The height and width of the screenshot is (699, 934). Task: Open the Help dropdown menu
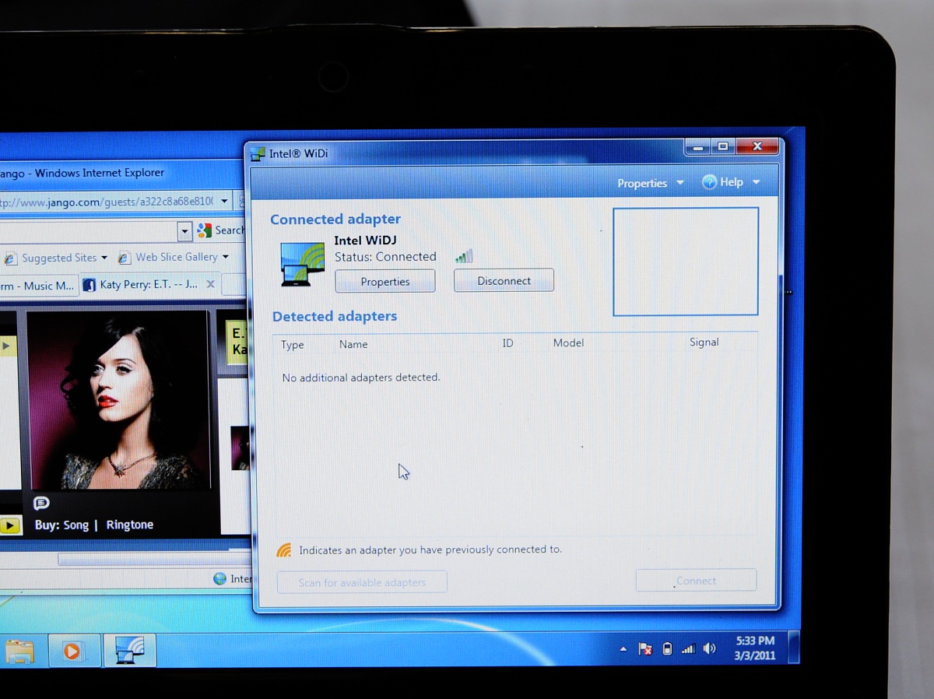731,182
